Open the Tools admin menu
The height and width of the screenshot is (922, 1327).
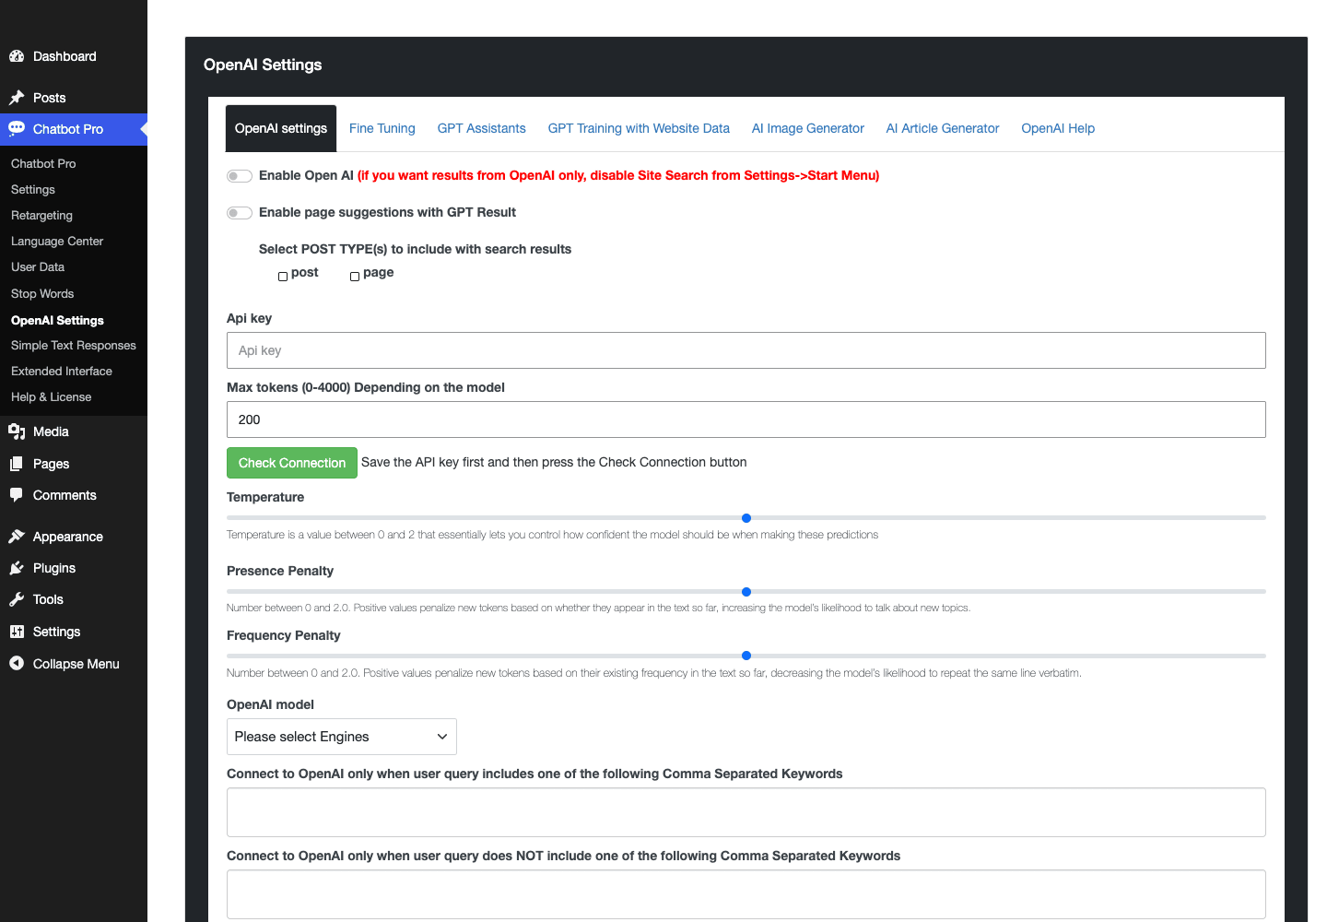click(48, 599)
